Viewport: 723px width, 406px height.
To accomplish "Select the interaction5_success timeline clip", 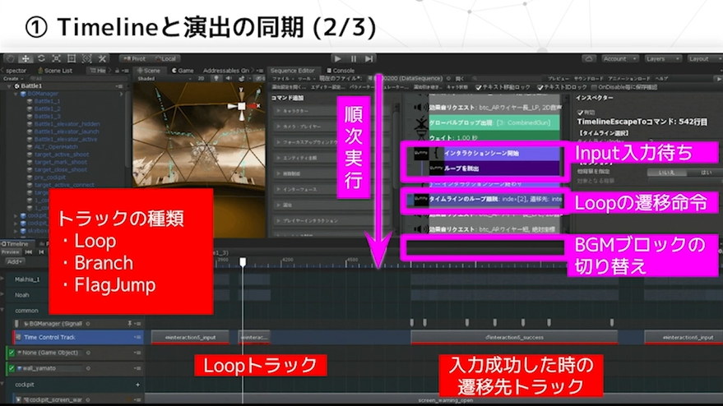I will 514,337.
